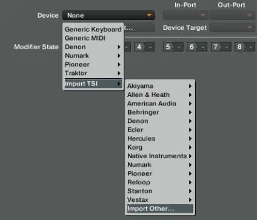This screenshot has width=257, height=220.
Task: Select Generic MIDI from device menu
Action: [x=93, y=38]
